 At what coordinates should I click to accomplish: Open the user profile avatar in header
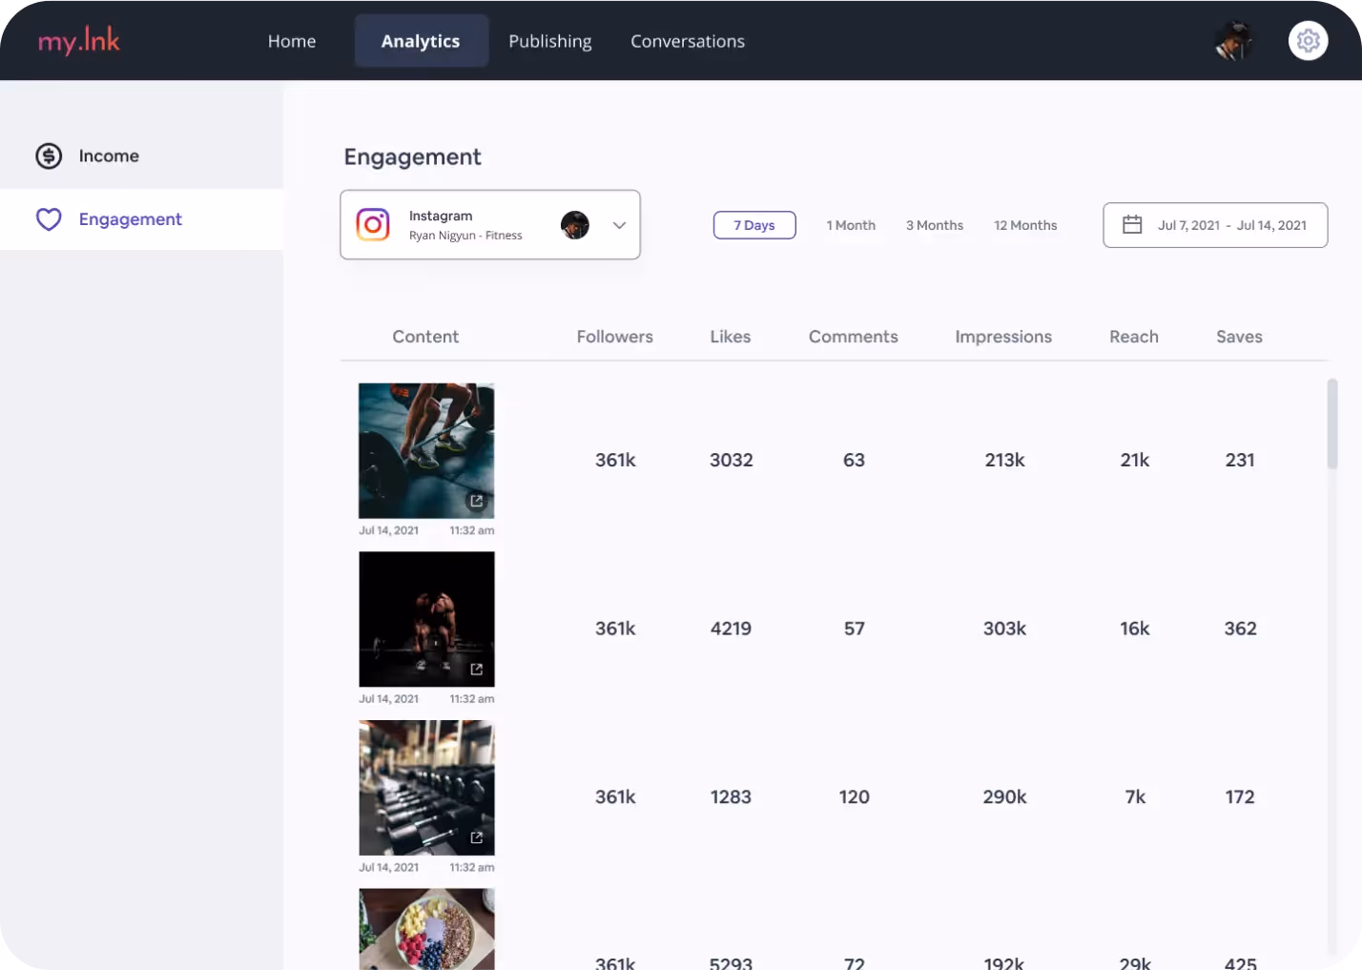coord(1234,41)
